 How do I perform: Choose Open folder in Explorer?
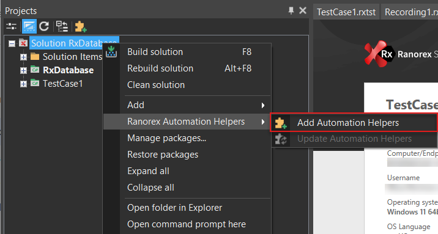(x=187, y=208)
